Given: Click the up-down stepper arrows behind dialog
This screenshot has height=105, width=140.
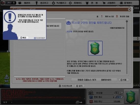Looking at the screenshot, I should [138, 38].
